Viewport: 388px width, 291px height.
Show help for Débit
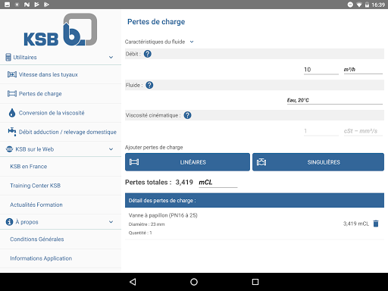148,54
